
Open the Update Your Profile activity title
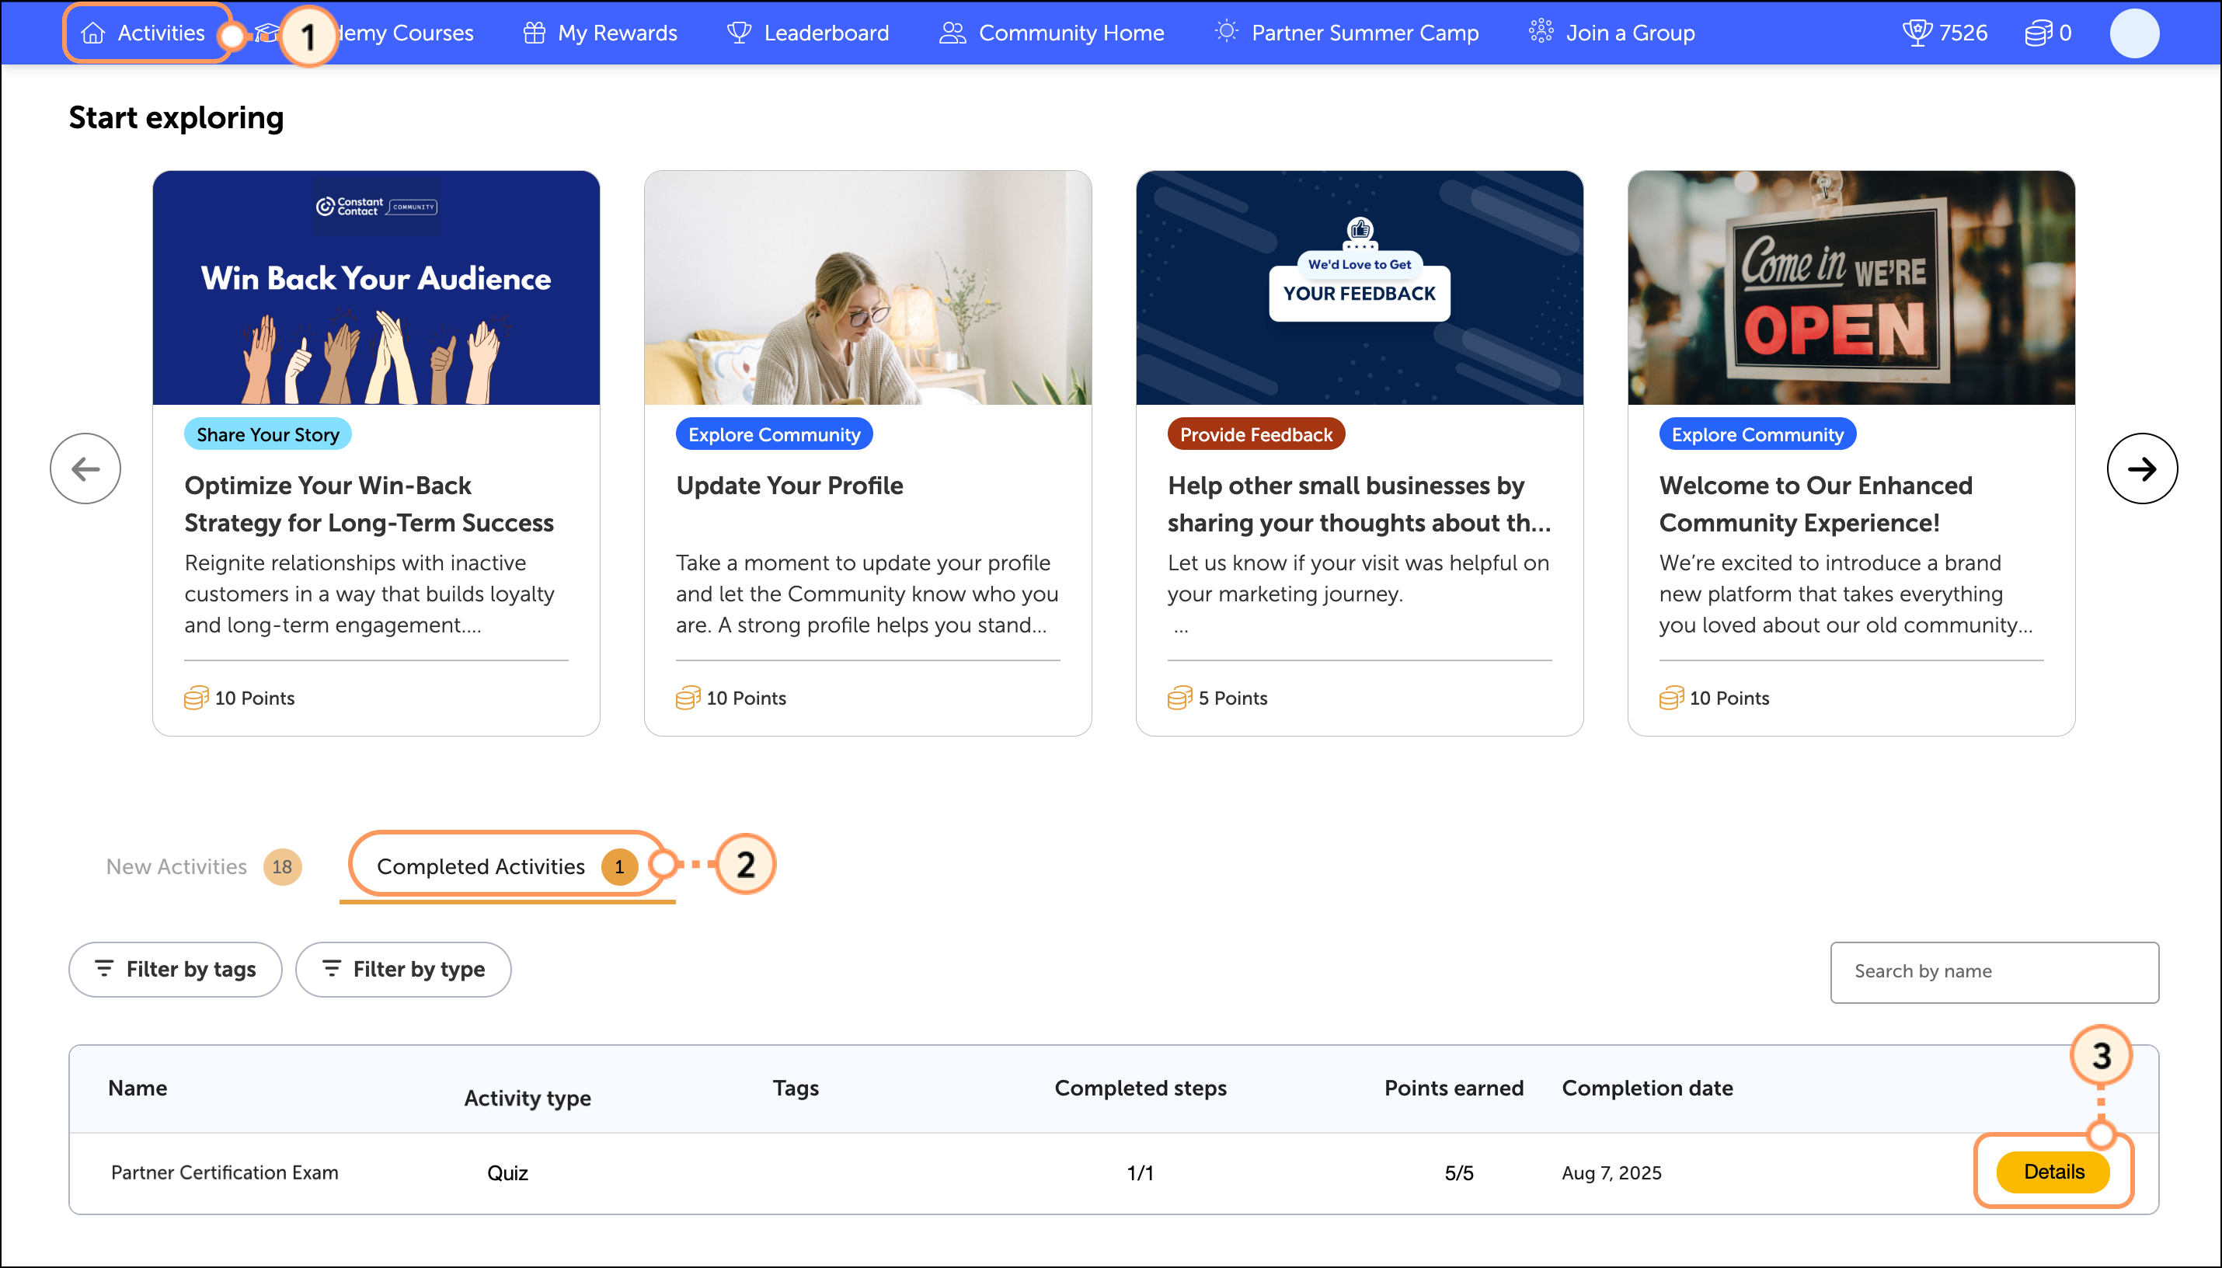pyautogui.click(x=789, y=486)
